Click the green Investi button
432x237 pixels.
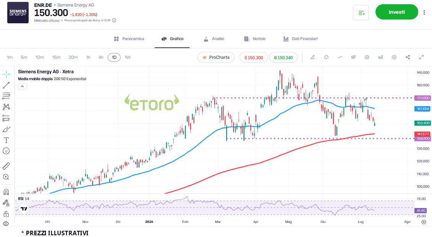(397, 12)
